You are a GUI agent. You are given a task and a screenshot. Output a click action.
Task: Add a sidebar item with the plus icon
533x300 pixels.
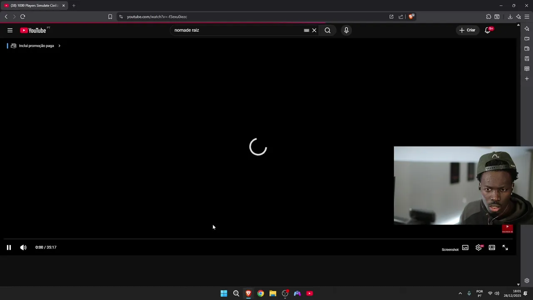(527, 79)
